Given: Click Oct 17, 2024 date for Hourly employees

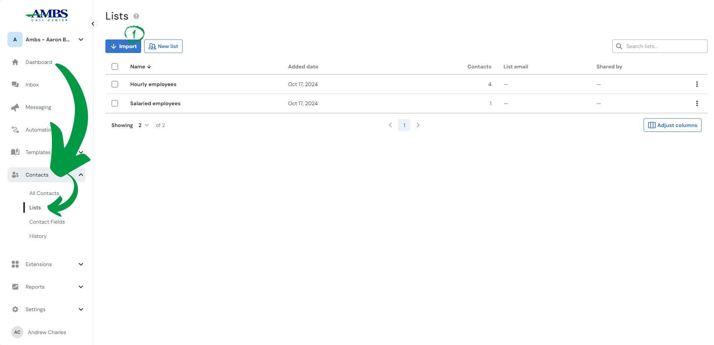Looking at the screenshot, I should pyautogui.click(x=303, y=84).
